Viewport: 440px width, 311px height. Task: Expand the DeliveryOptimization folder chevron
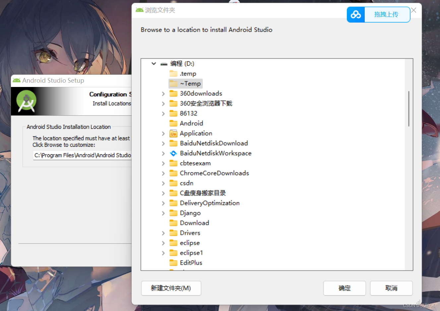163,203
